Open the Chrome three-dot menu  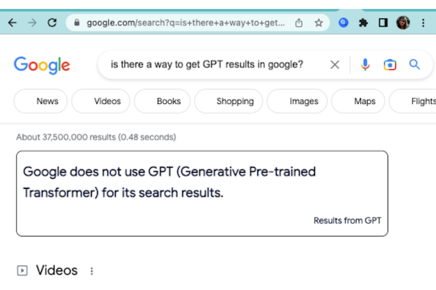tap(423, 23)
